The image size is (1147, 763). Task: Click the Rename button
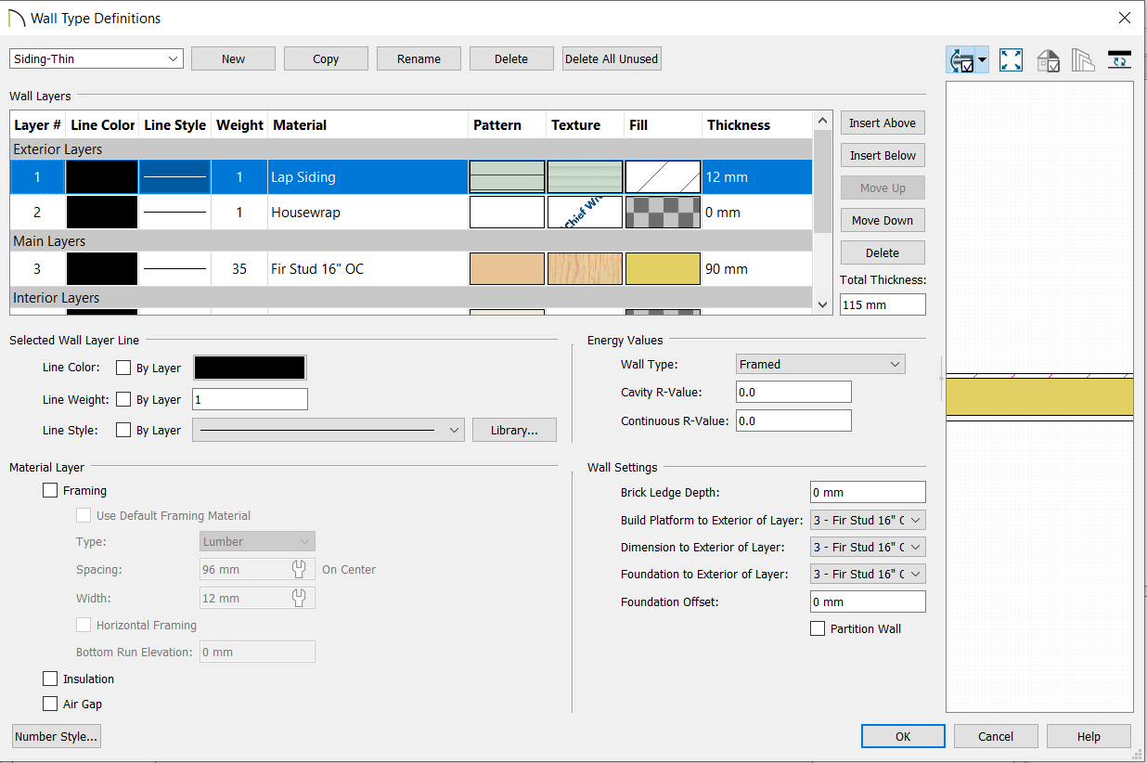coord(419,58)
